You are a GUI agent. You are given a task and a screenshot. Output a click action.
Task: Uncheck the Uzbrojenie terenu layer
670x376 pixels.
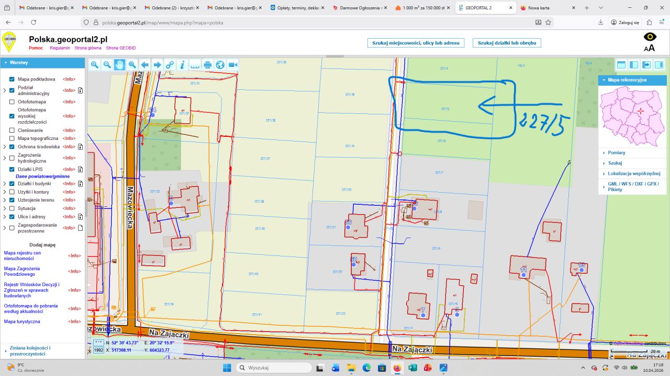12,200
